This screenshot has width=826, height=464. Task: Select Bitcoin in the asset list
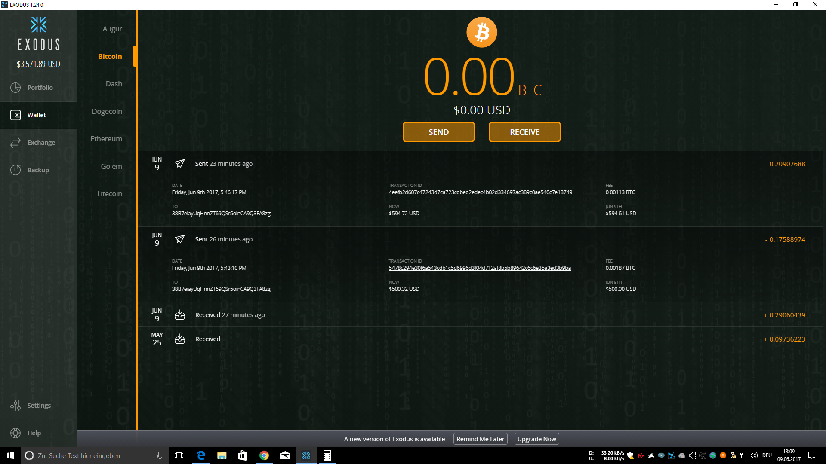110,56
